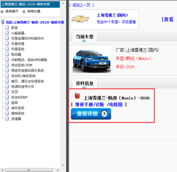Click the red book icon under 资料信息

(77, 96)
